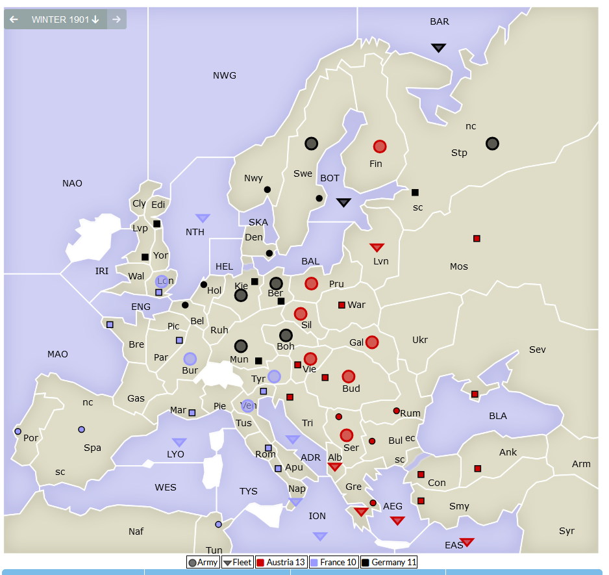Click the Moscow supply center square
Screen dimensions: 609x575
pyautogui.click(x=477, y=238)
